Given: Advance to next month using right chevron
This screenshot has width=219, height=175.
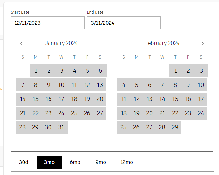Looking at the screenshot, I should point(202,43).
